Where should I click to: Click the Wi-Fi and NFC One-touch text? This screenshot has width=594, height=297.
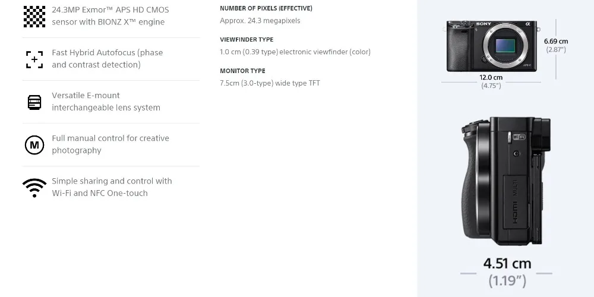pyautogui.click(x=100, y=193)
